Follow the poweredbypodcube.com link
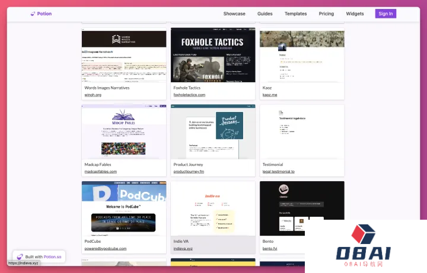427x273 pixels. 106,249
